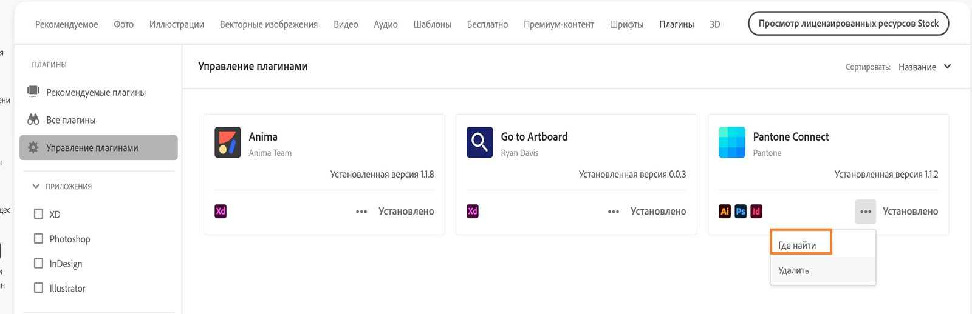Click the Anima plugin title
972x314 pixels.
[x=263, y=137]
